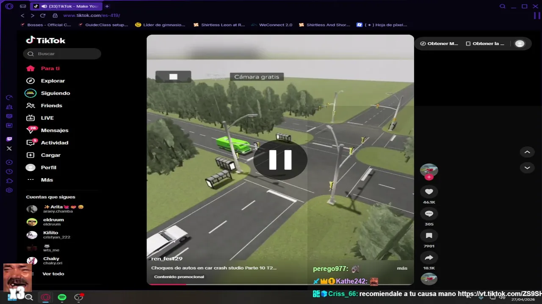This screenshot has width=542, height=304.
Task: Open history clock icon in Opera sidebar
Action: pyautogui.click(x=9, y=172)
